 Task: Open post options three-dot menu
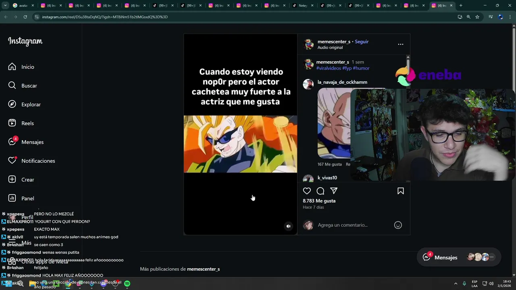click(401, 44)
